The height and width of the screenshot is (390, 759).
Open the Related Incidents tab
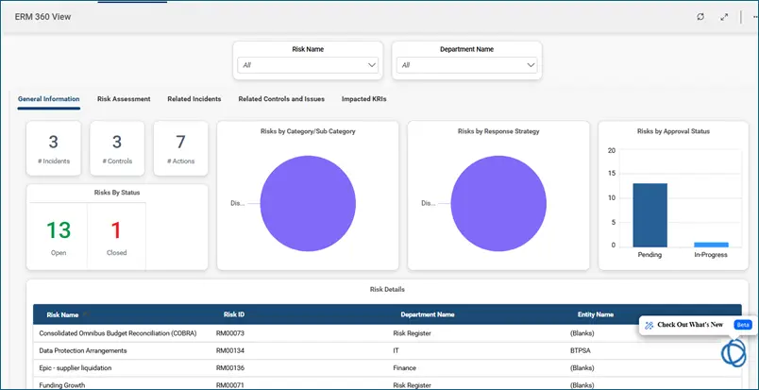pos(194,98)
